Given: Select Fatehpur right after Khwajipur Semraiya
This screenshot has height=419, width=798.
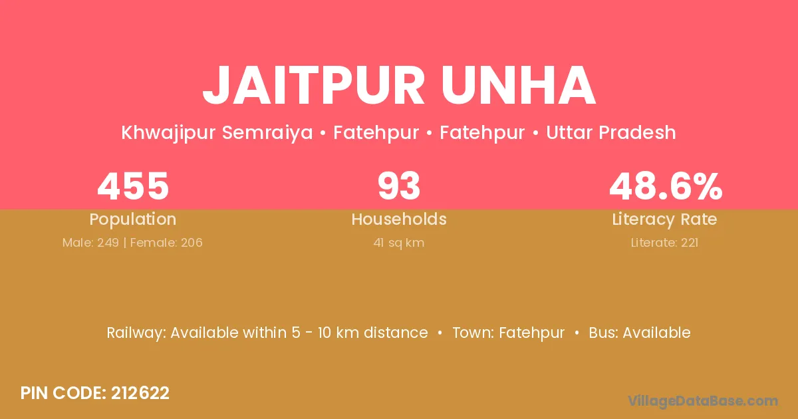Looking at the screenshot, I should pos(376,133).
